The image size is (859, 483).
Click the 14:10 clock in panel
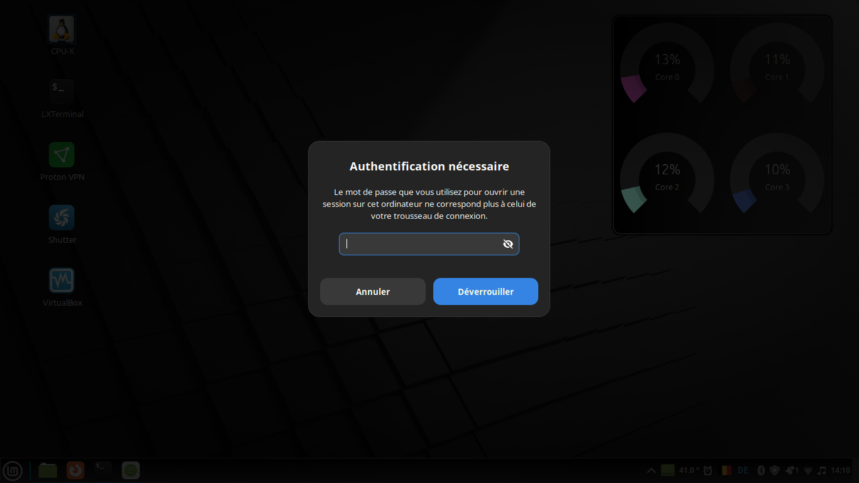[x=840, y=470]
